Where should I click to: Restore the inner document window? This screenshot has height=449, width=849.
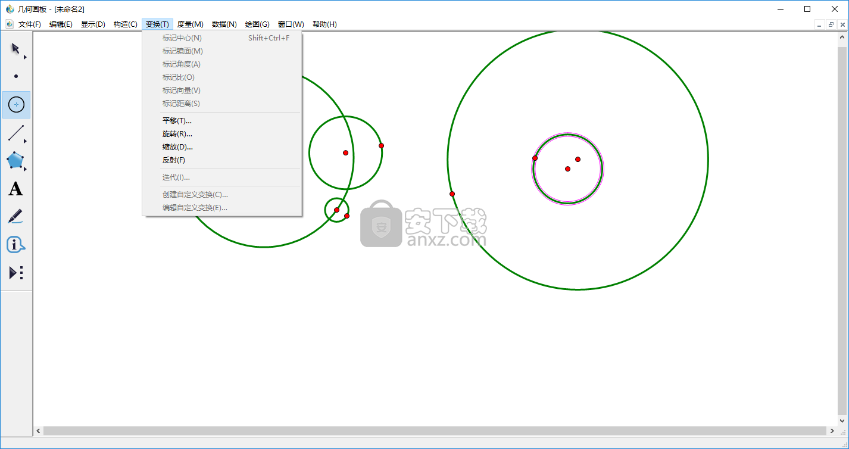[x=831, y=24]
